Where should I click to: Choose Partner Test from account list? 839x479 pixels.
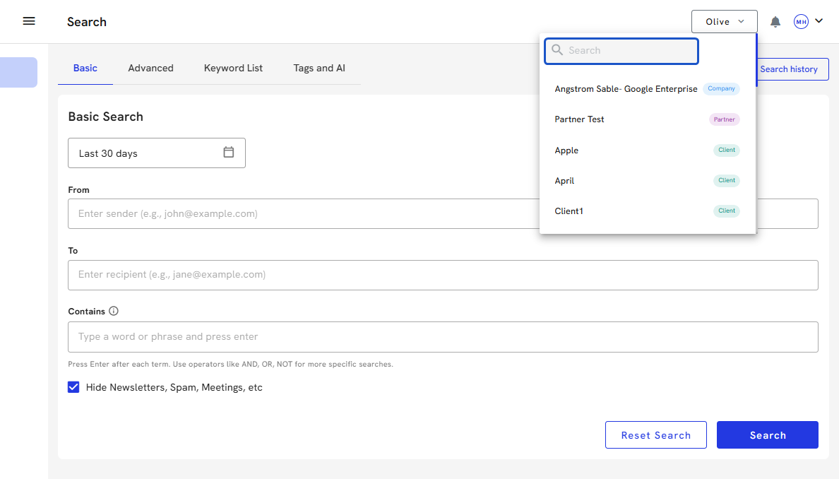point(580,119)
